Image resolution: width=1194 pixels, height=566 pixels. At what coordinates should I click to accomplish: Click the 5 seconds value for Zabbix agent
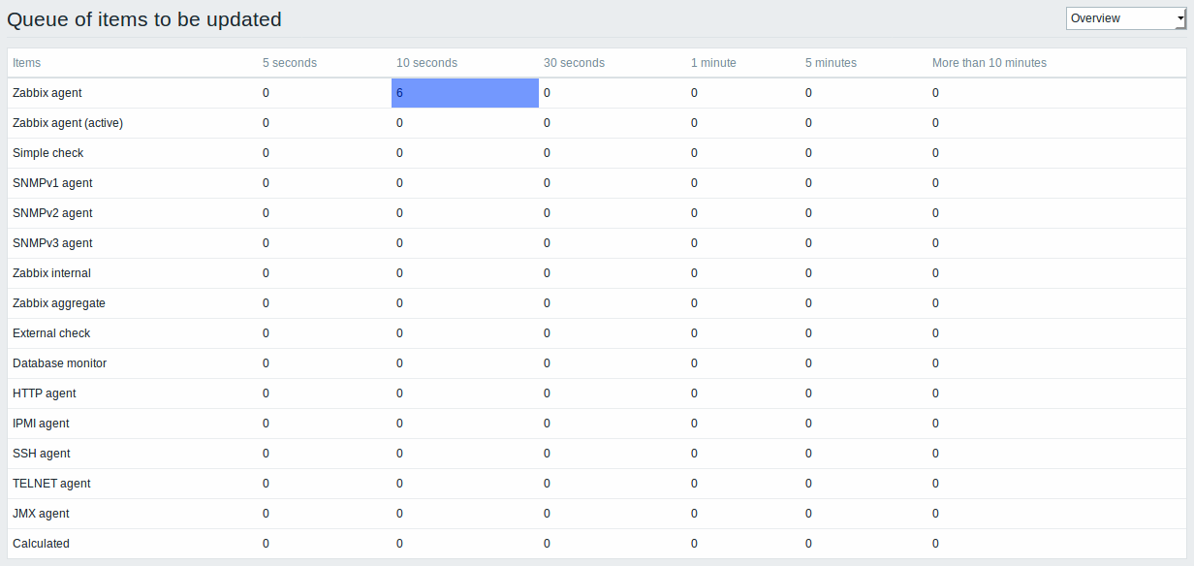[266, 93]
